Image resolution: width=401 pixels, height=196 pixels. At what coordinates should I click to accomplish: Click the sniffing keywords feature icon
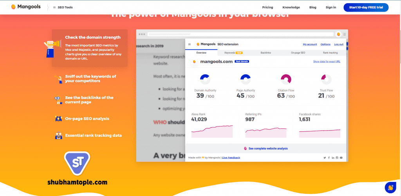click(59, 79)
